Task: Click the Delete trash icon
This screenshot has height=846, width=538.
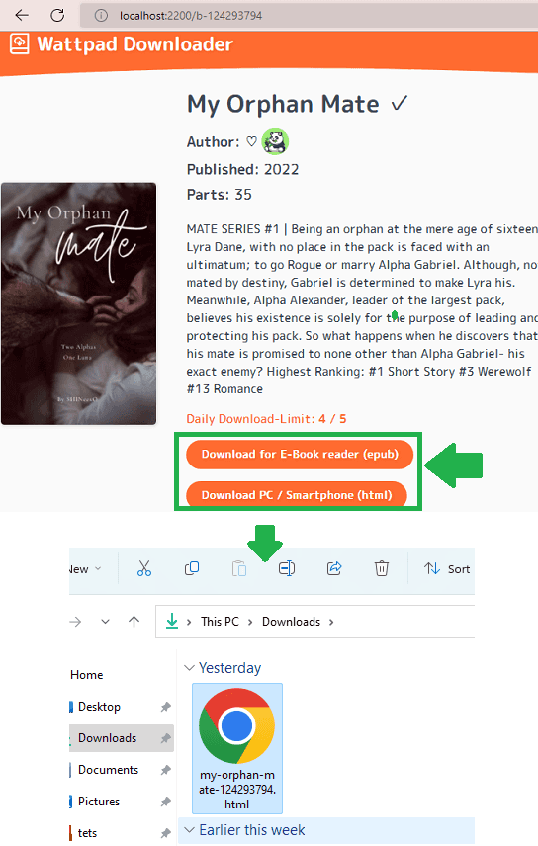Action: coord(382,568)
